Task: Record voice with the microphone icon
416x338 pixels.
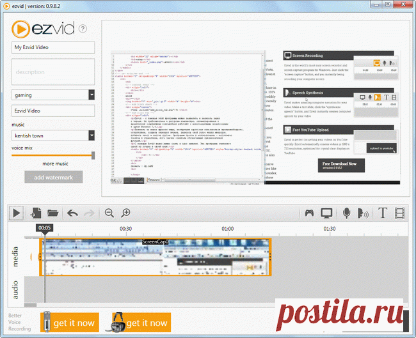Action: tap(346, 213)
